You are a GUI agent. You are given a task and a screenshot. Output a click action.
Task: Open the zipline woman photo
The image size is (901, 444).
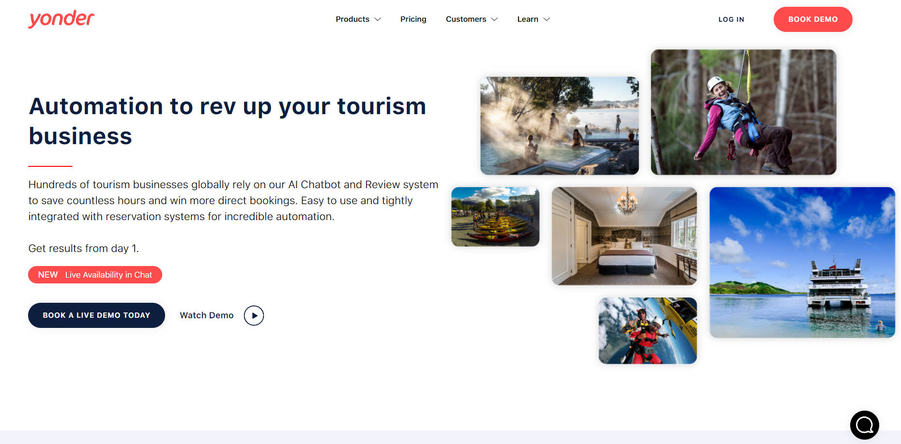pyautogui.click(x=743, y=112)
